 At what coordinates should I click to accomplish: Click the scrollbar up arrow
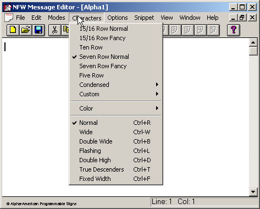coord(253,42)
